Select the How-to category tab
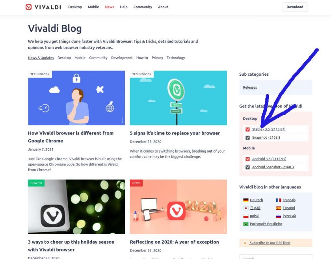This screenshot has height=259, width=331. pos(142,58)
